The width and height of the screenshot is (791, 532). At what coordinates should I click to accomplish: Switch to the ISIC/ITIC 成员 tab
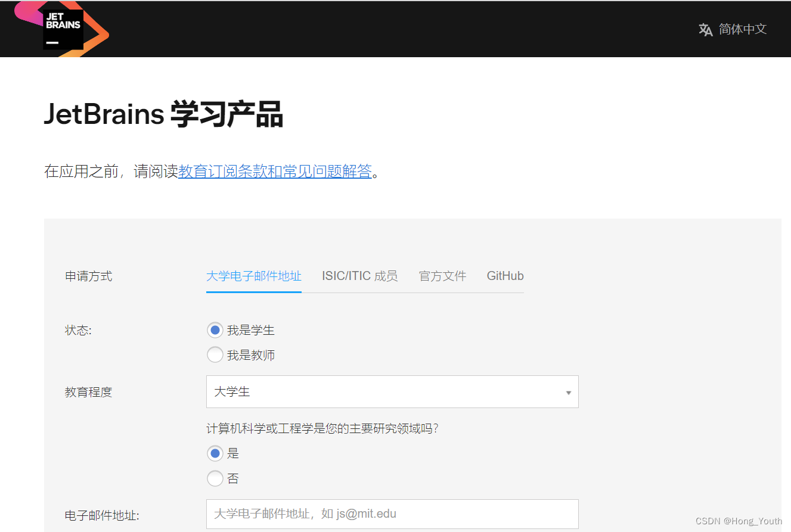360,276
